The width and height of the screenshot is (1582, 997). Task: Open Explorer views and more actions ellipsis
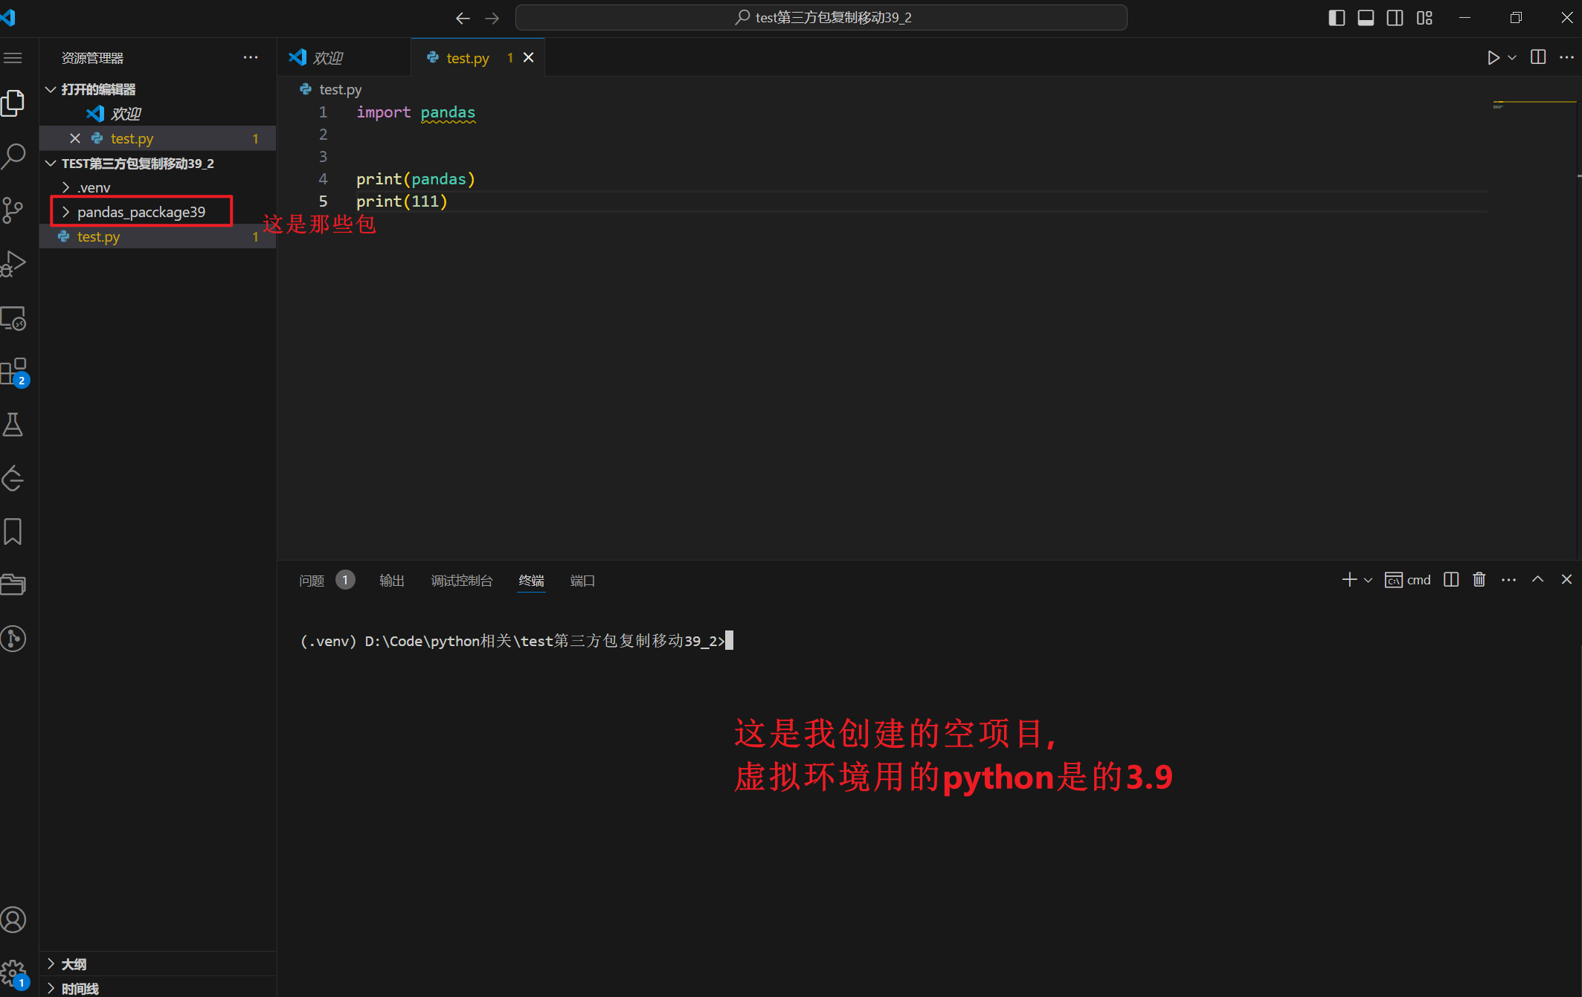[251, 57]
